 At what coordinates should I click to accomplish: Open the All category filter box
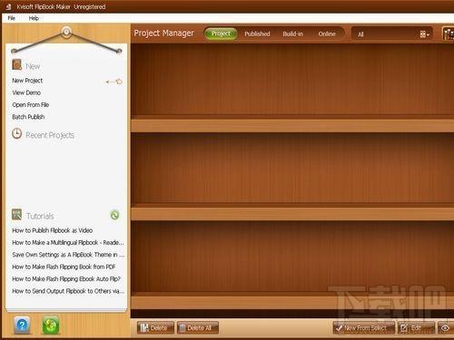392,34
